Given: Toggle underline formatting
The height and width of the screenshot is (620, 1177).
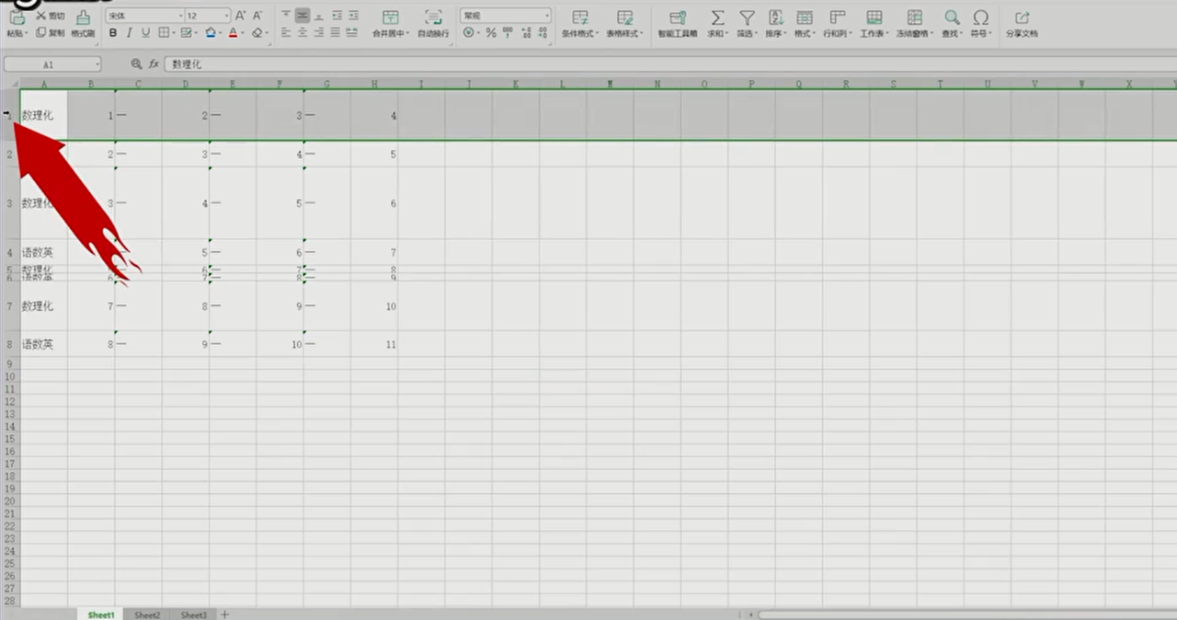Looking at the screenshot, I should point(145,32).
